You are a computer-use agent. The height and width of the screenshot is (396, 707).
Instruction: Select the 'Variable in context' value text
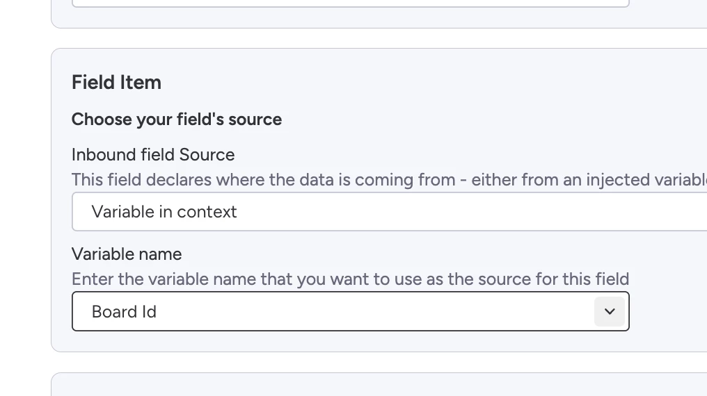[x=164, y=212]
